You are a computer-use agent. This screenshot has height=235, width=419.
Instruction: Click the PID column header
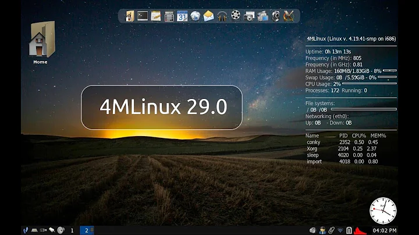[343, 136]
